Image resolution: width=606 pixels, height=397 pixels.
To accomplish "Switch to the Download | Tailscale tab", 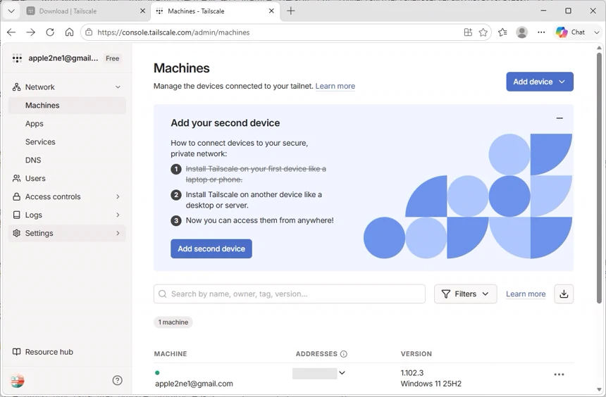I will pos(68,11).
